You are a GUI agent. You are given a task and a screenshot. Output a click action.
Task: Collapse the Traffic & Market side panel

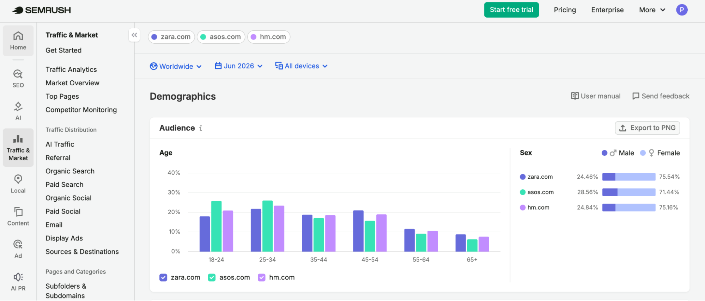[134, 35]
